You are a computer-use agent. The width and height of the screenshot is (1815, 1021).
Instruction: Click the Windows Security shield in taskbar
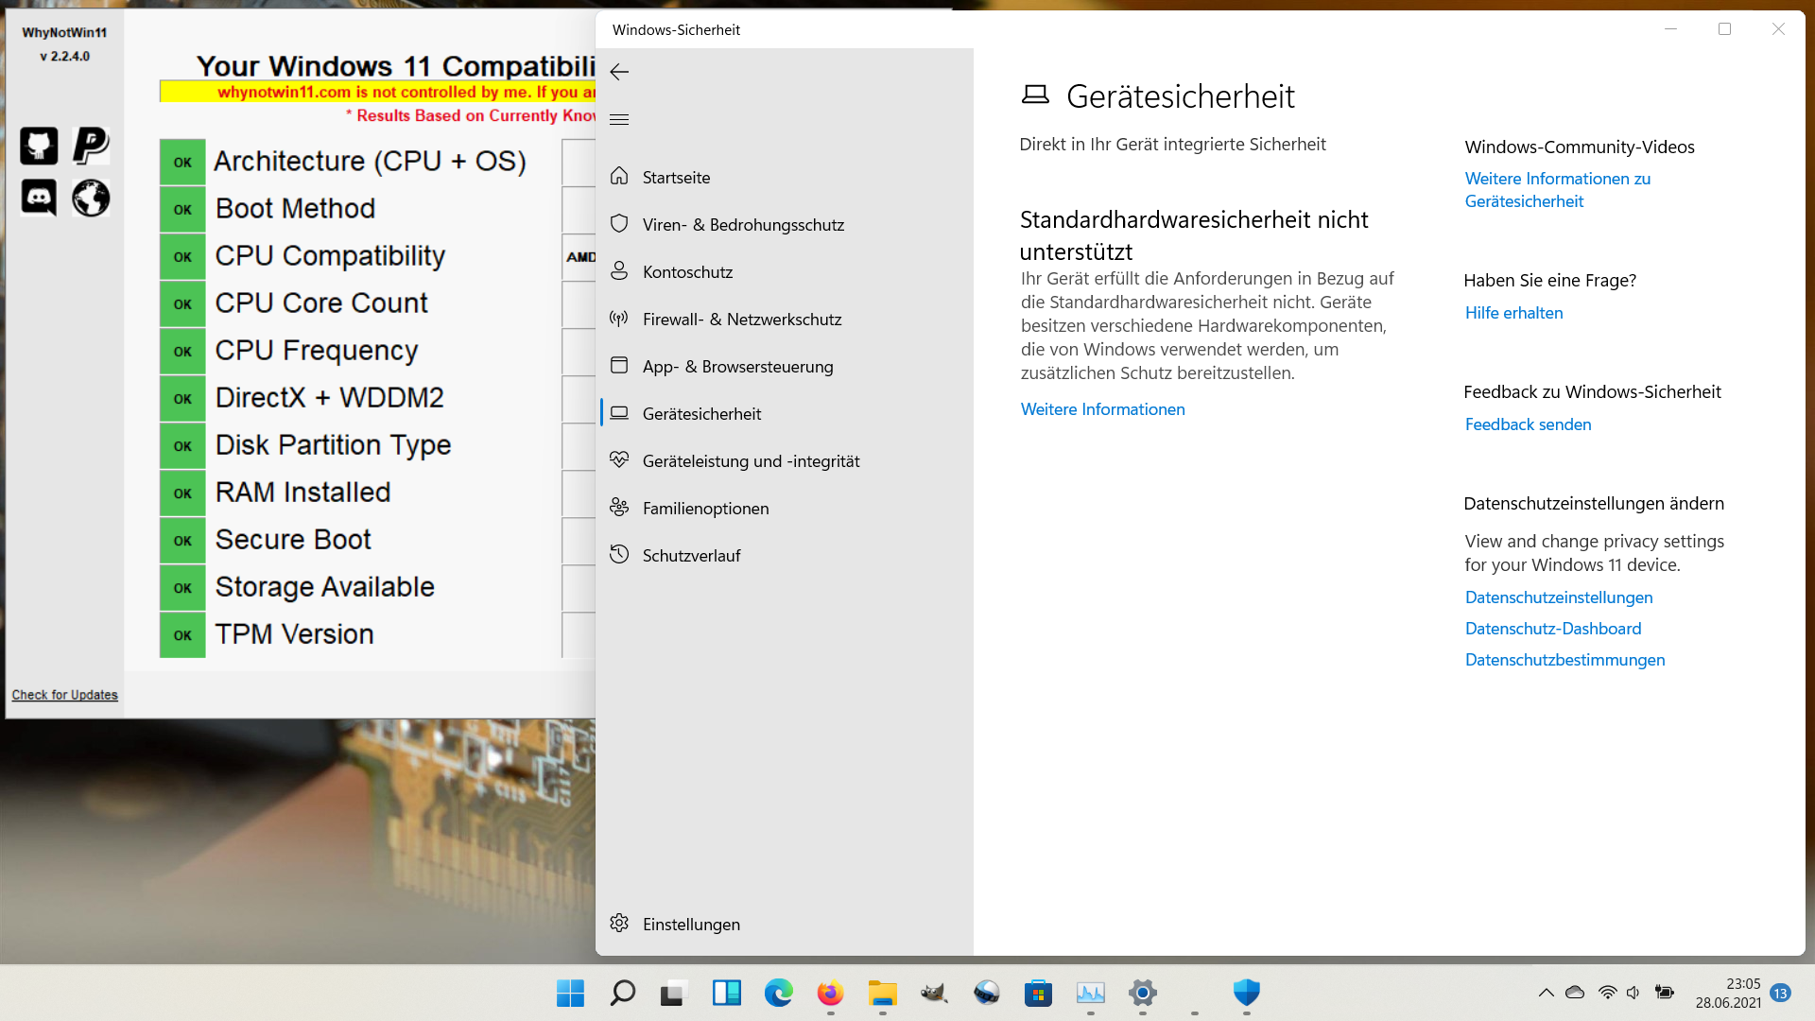click(x=1246, y=993)
